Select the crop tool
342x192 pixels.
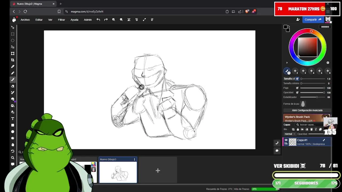point(13,60)
